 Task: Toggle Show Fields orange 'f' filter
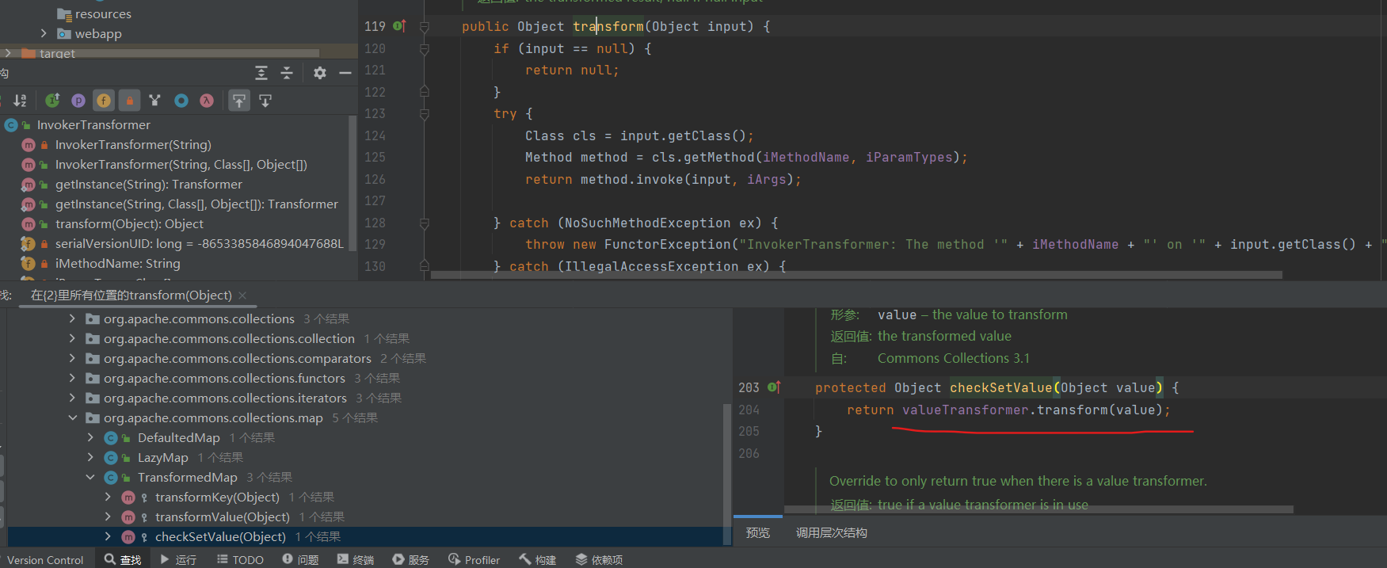104,101
